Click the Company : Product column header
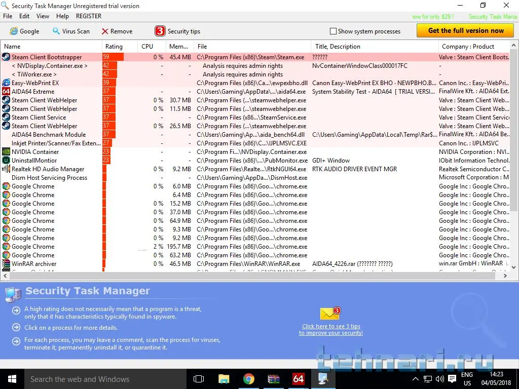Screen dimensions: 519x389 474,46
